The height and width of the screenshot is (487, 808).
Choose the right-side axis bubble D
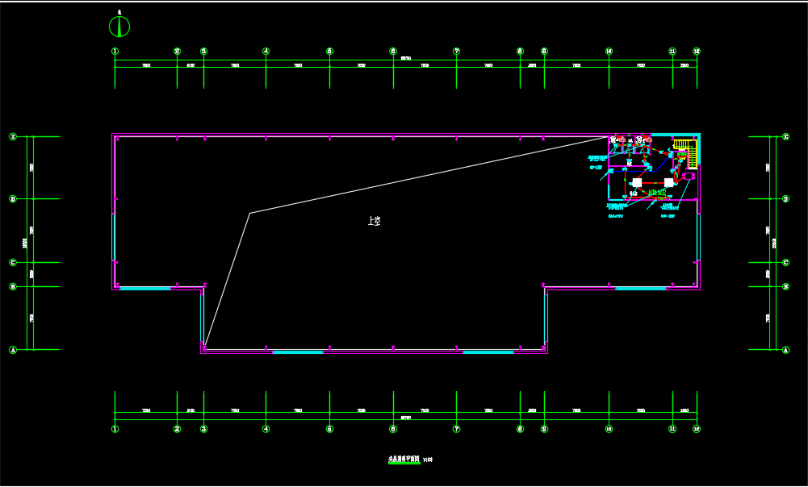click(786, 198)
